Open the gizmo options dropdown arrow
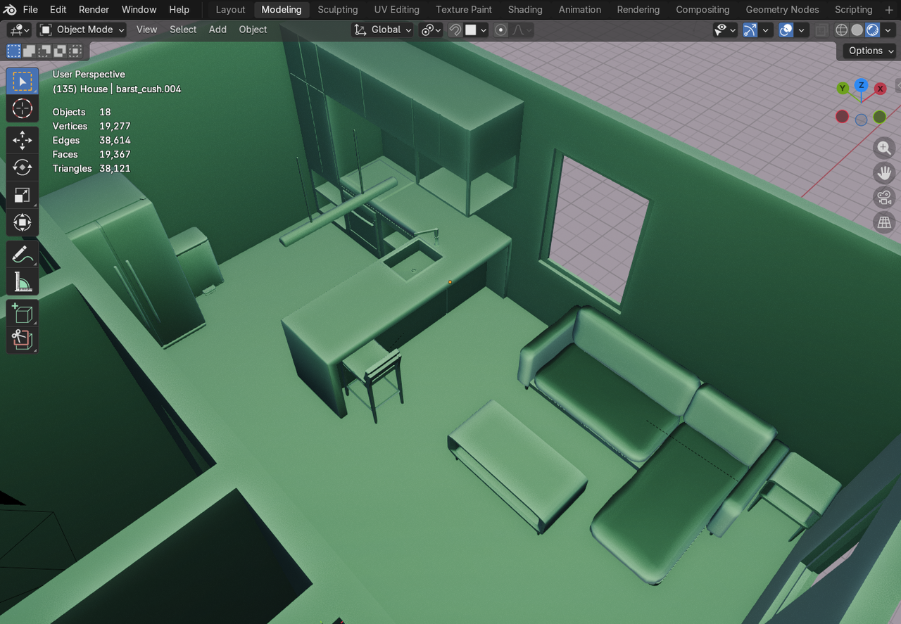901x624 pixels. pyautogui.click(x=766, y=30)
